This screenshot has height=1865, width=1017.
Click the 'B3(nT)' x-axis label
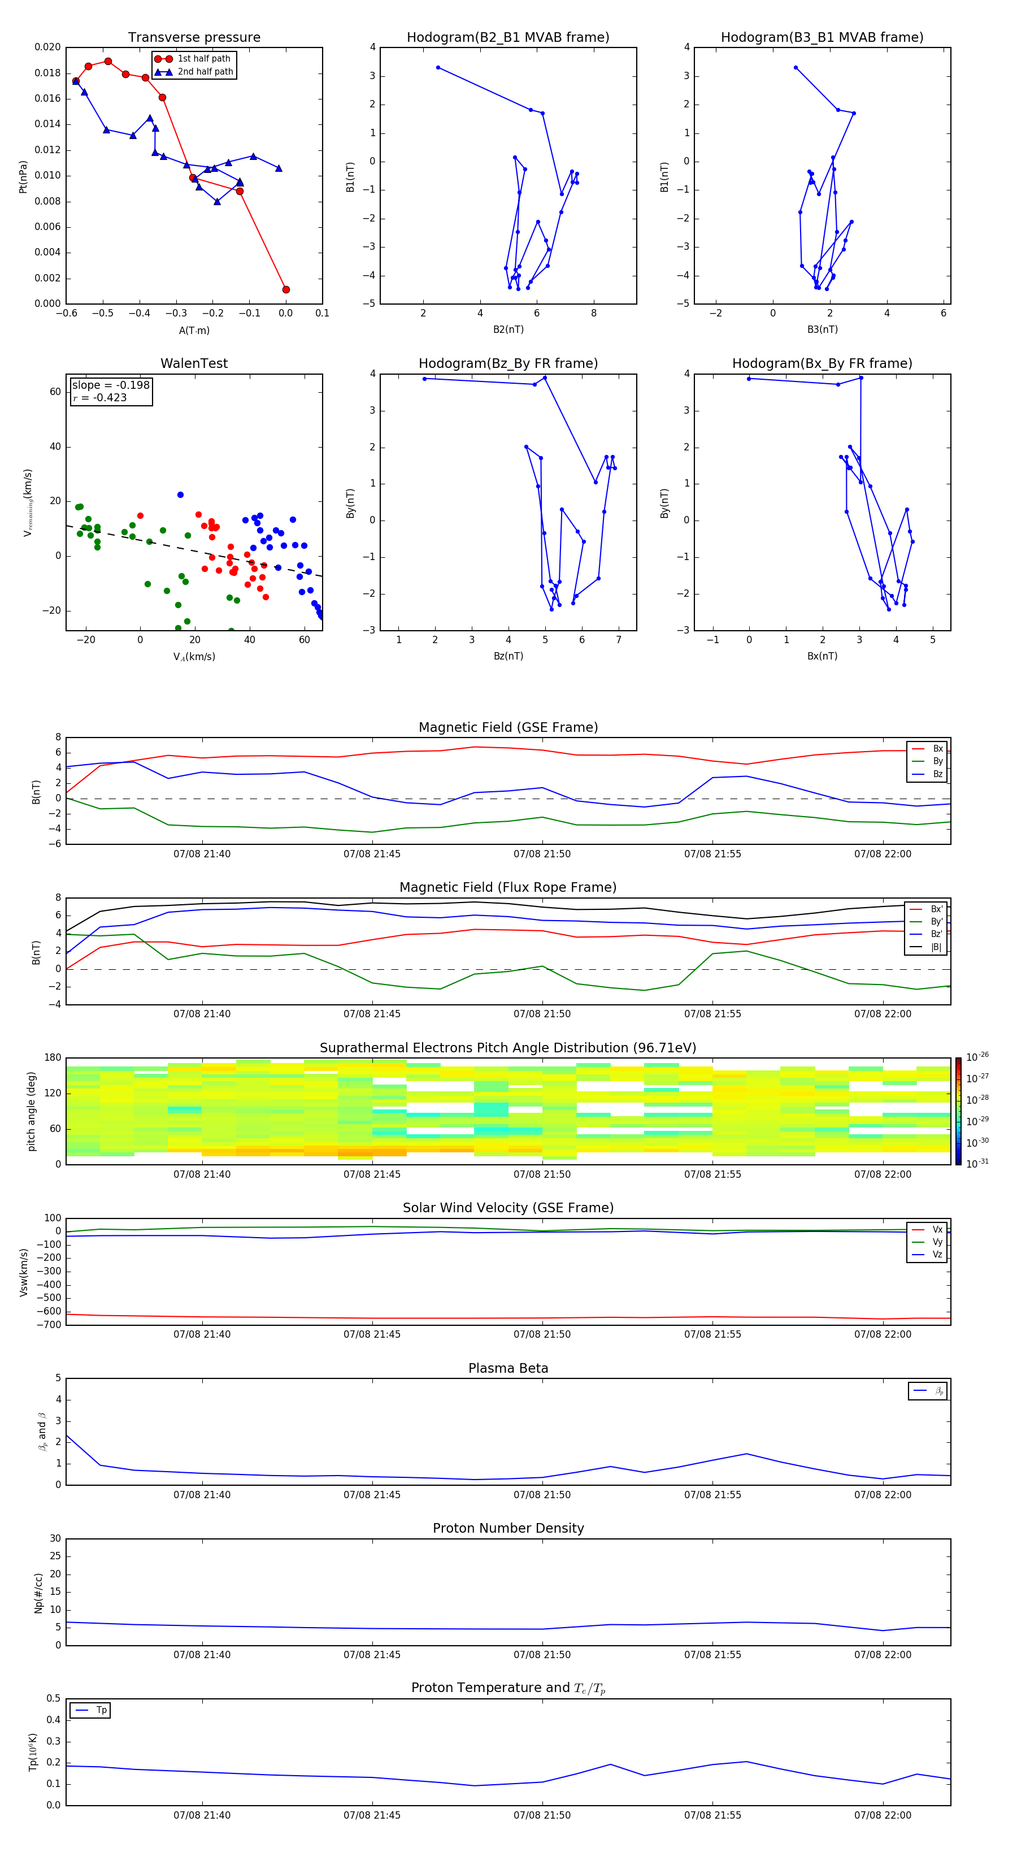pos(822,329)
